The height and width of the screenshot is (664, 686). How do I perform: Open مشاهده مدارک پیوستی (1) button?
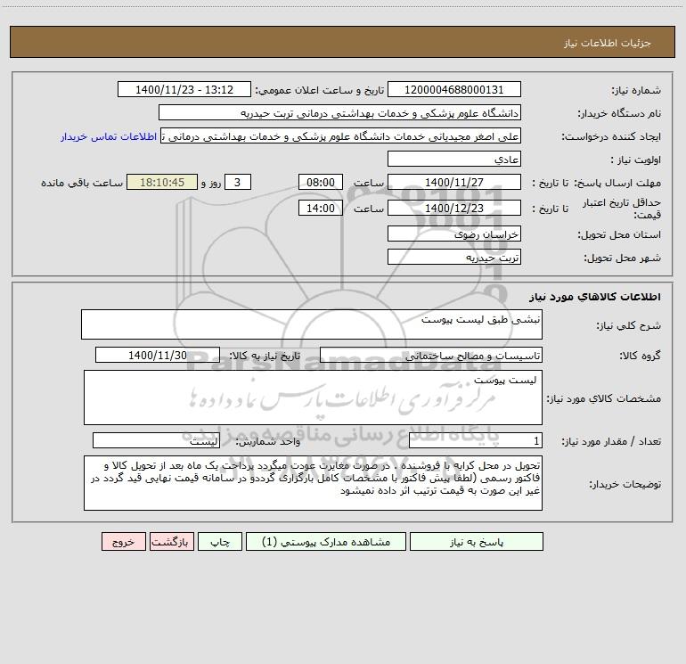click(326, 542)
